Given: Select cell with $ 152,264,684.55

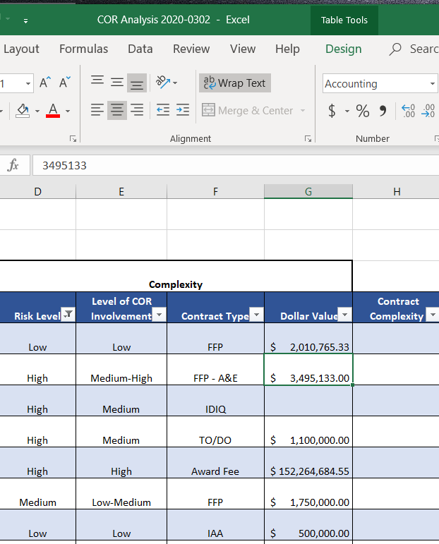Looking at the screenshot, I should pos(308,463).
